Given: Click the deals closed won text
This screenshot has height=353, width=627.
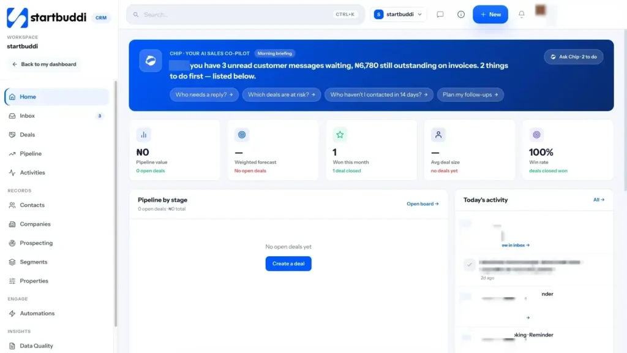Looking at the screenshot, I should 548,171.
